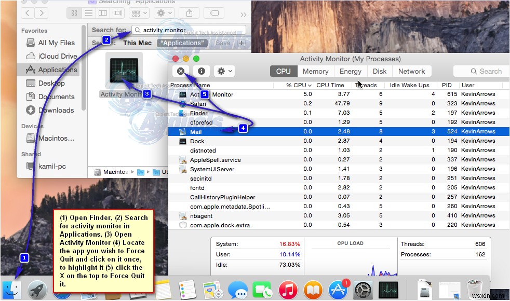
Task: Expand the Finder toolbar overflow chevron
Action: [243, 15]
